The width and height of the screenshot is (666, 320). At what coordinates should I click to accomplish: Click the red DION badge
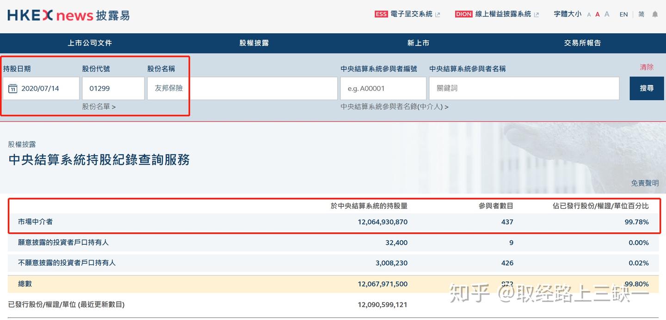point(463,14)
